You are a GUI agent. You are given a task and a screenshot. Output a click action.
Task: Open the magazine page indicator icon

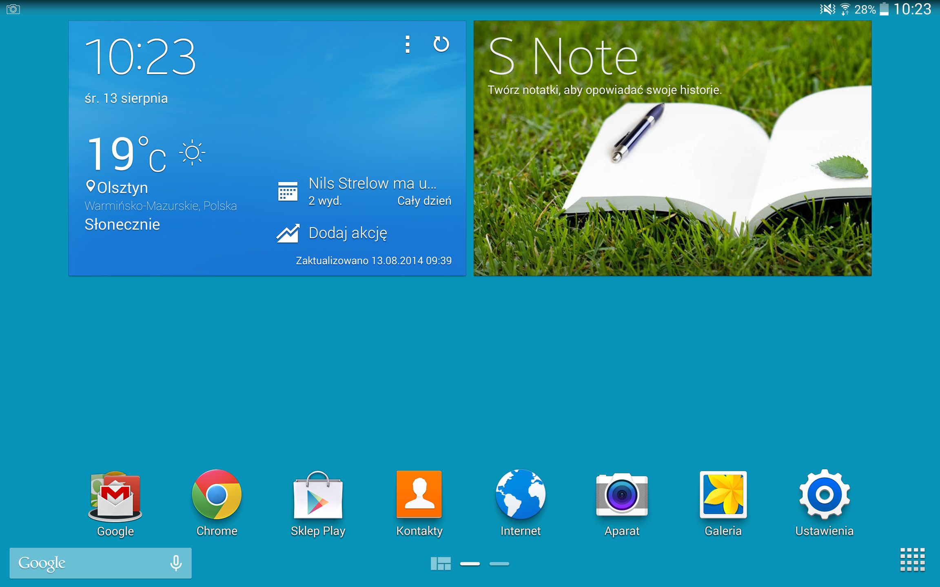tap(441, 564)
